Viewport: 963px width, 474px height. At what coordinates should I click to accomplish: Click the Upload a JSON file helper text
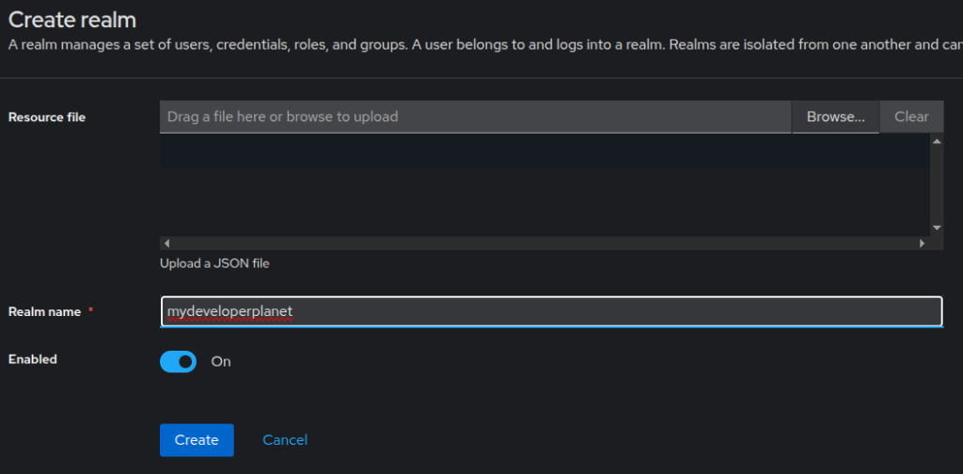[x=214, y=264]
